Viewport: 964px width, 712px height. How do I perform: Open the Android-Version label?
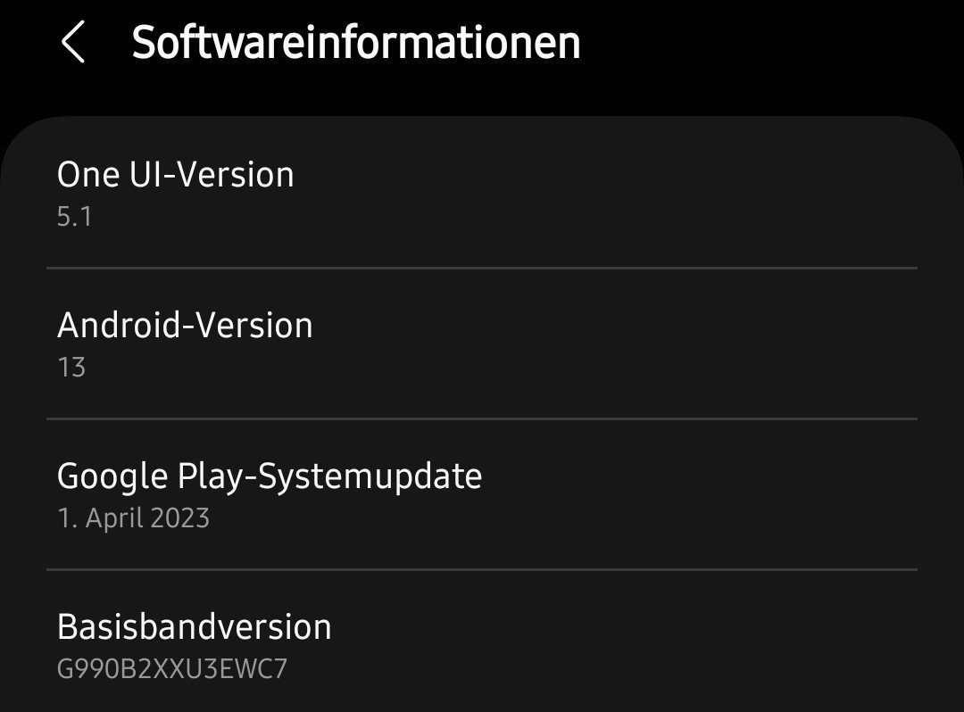coord(185,326)
